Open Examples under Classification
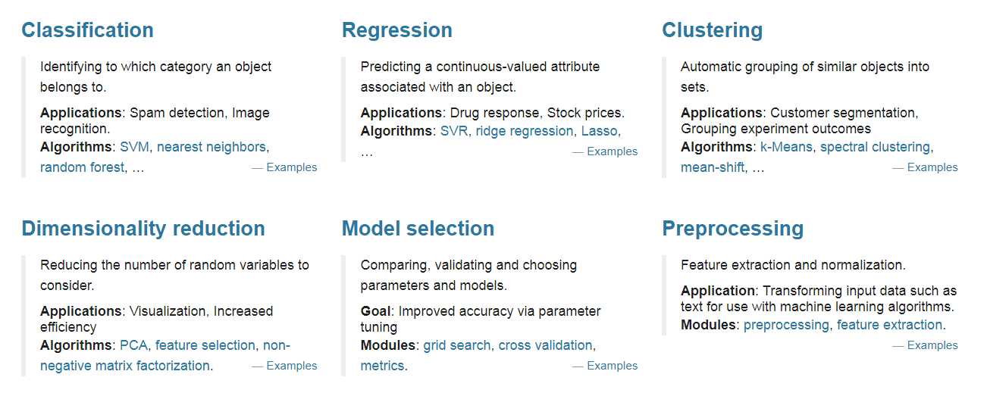This screenshot has height=393, width=987. click(x=292, y=167)
